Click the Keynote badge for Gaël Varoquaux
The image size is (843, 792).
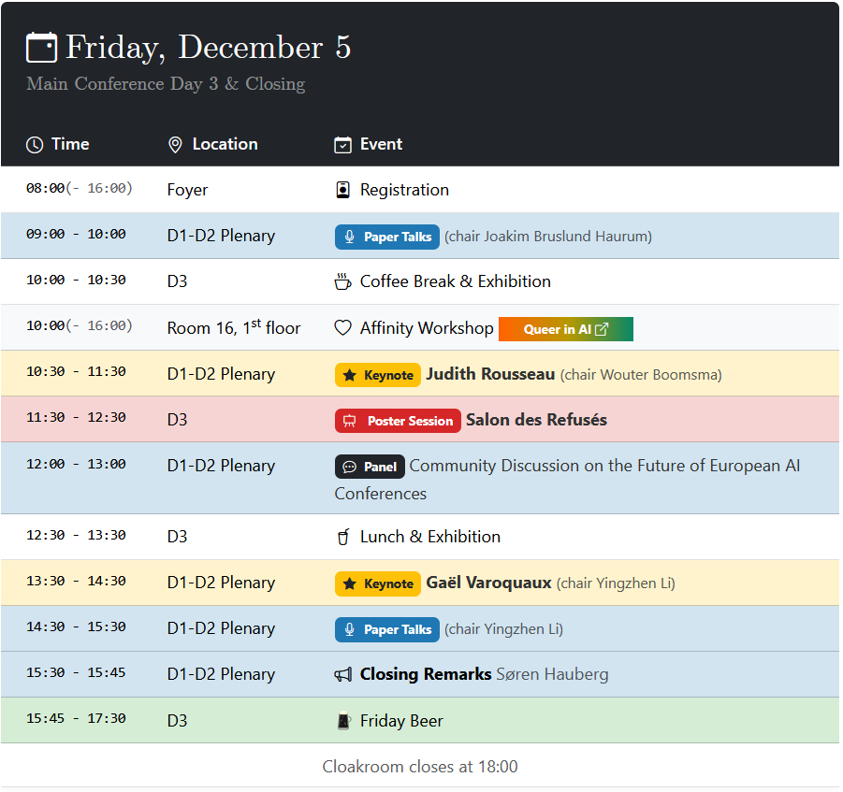(378, 583)
